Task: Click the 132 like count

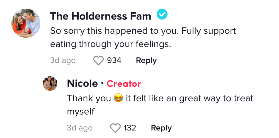Action: 130,128
